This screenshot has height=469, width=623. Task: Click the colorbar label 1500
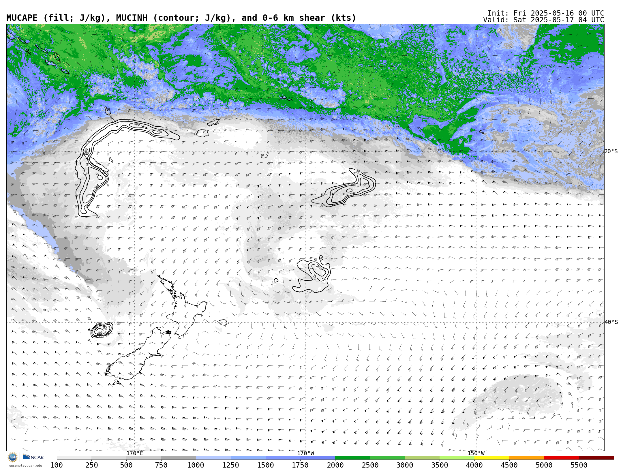(266, 465)
